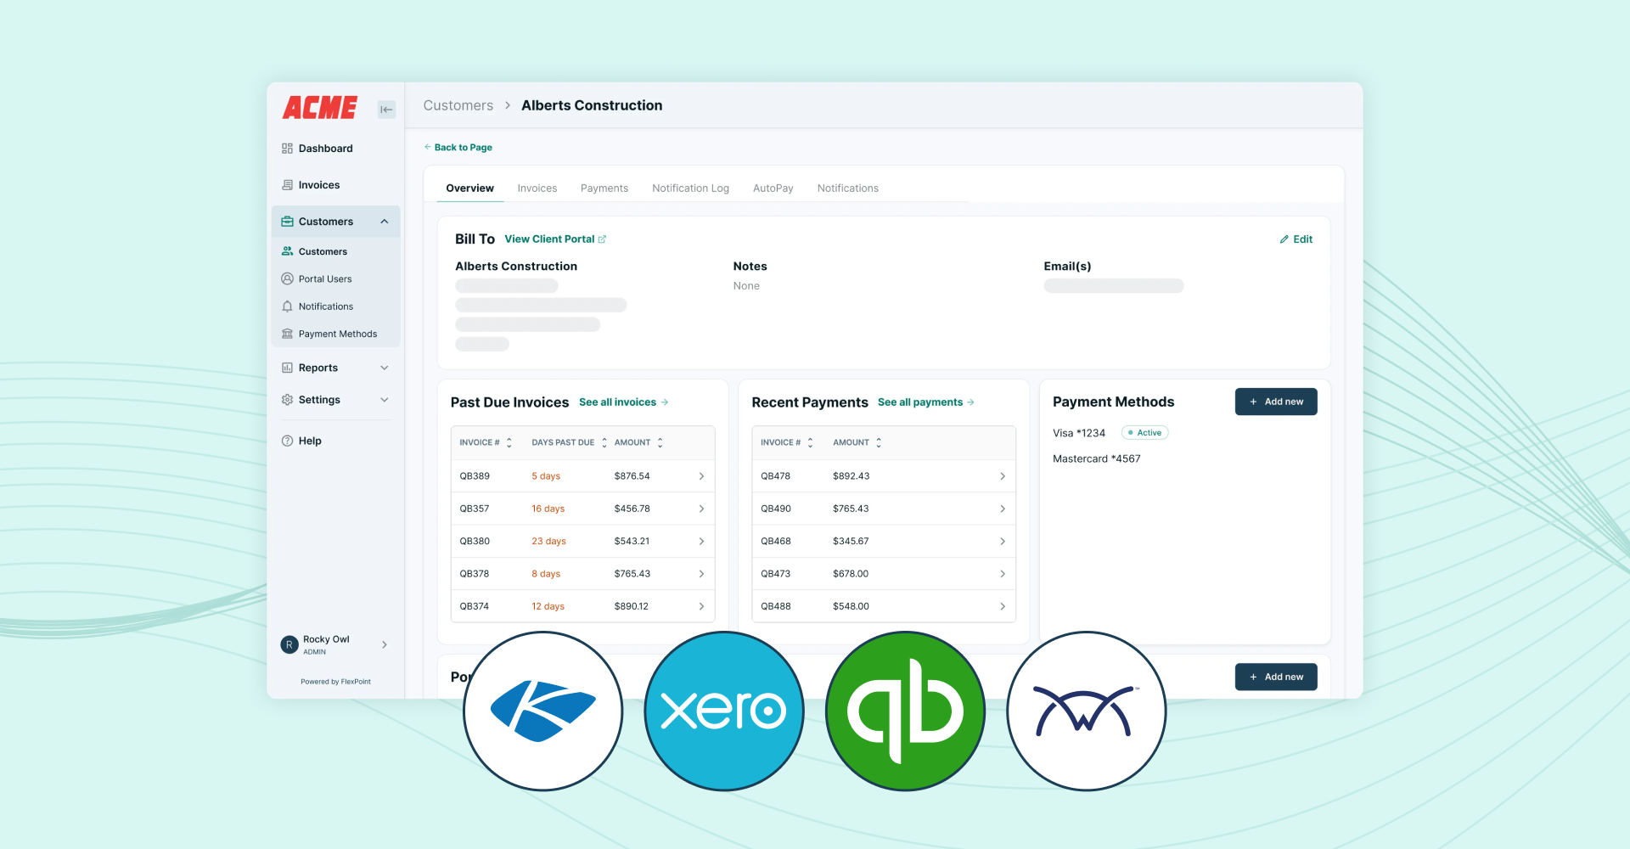1630x849 pixels.
Task: Select the QuickBooks logo
Action: 905,711
